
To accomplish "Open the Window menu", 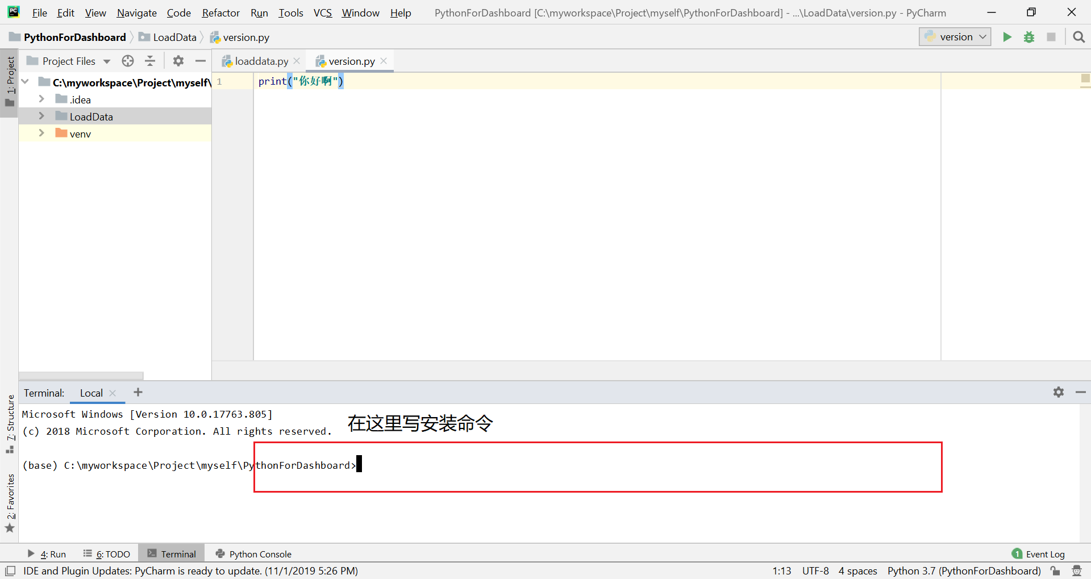I will [x=360, y=13].
